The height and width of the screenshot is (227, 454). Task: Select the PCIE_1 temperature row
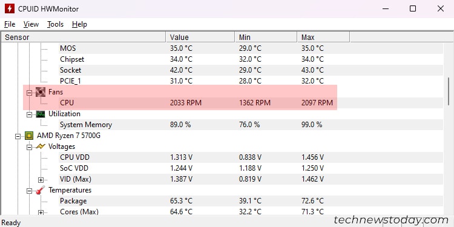(251, 81)
